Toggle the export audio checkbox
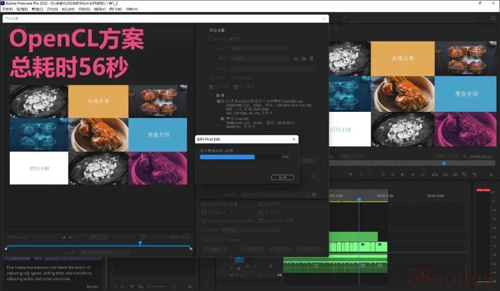The width and height of the screenshot is (500, 291). tap(236, 86)
